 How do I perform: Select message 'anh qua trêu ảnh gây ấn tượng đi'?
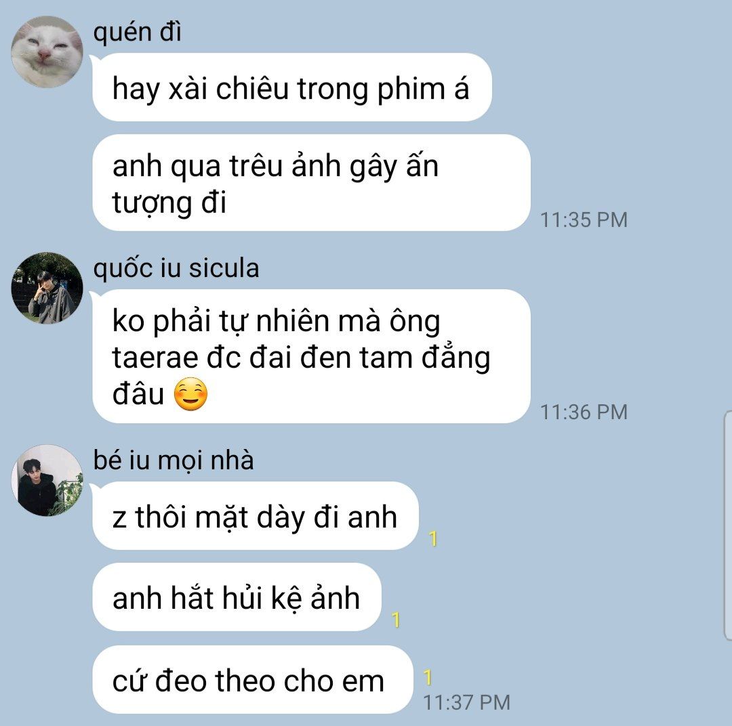[x=311, y=182]
